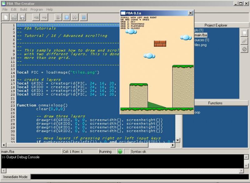The width and height of the screenshot is (250, 183).
Task: Stop the running program with the square button
Action: point(67,17)
